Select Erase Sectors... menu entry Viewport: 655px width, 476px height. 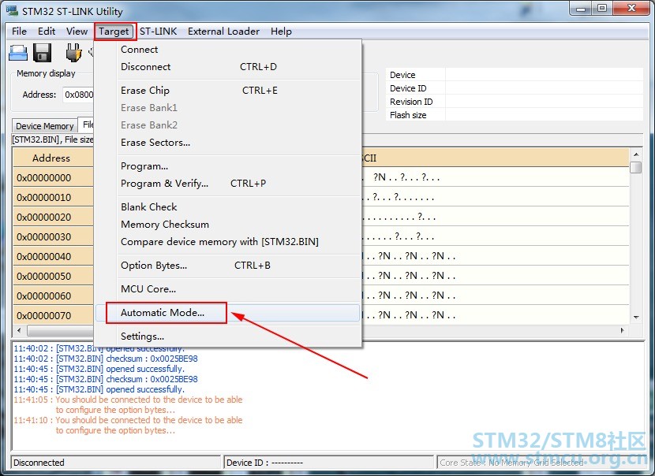coord(228,143)
